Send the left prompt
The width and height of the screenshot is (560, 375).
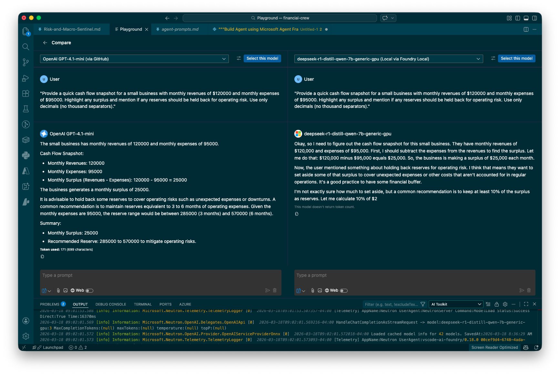coord(268,290)
